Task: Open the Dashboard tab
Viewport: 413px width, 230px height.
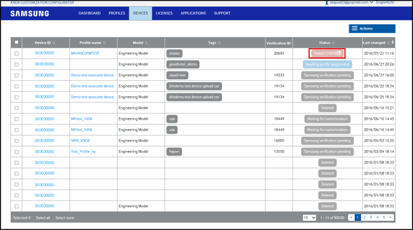Action: pyautogui.click(x=90, y=13)
